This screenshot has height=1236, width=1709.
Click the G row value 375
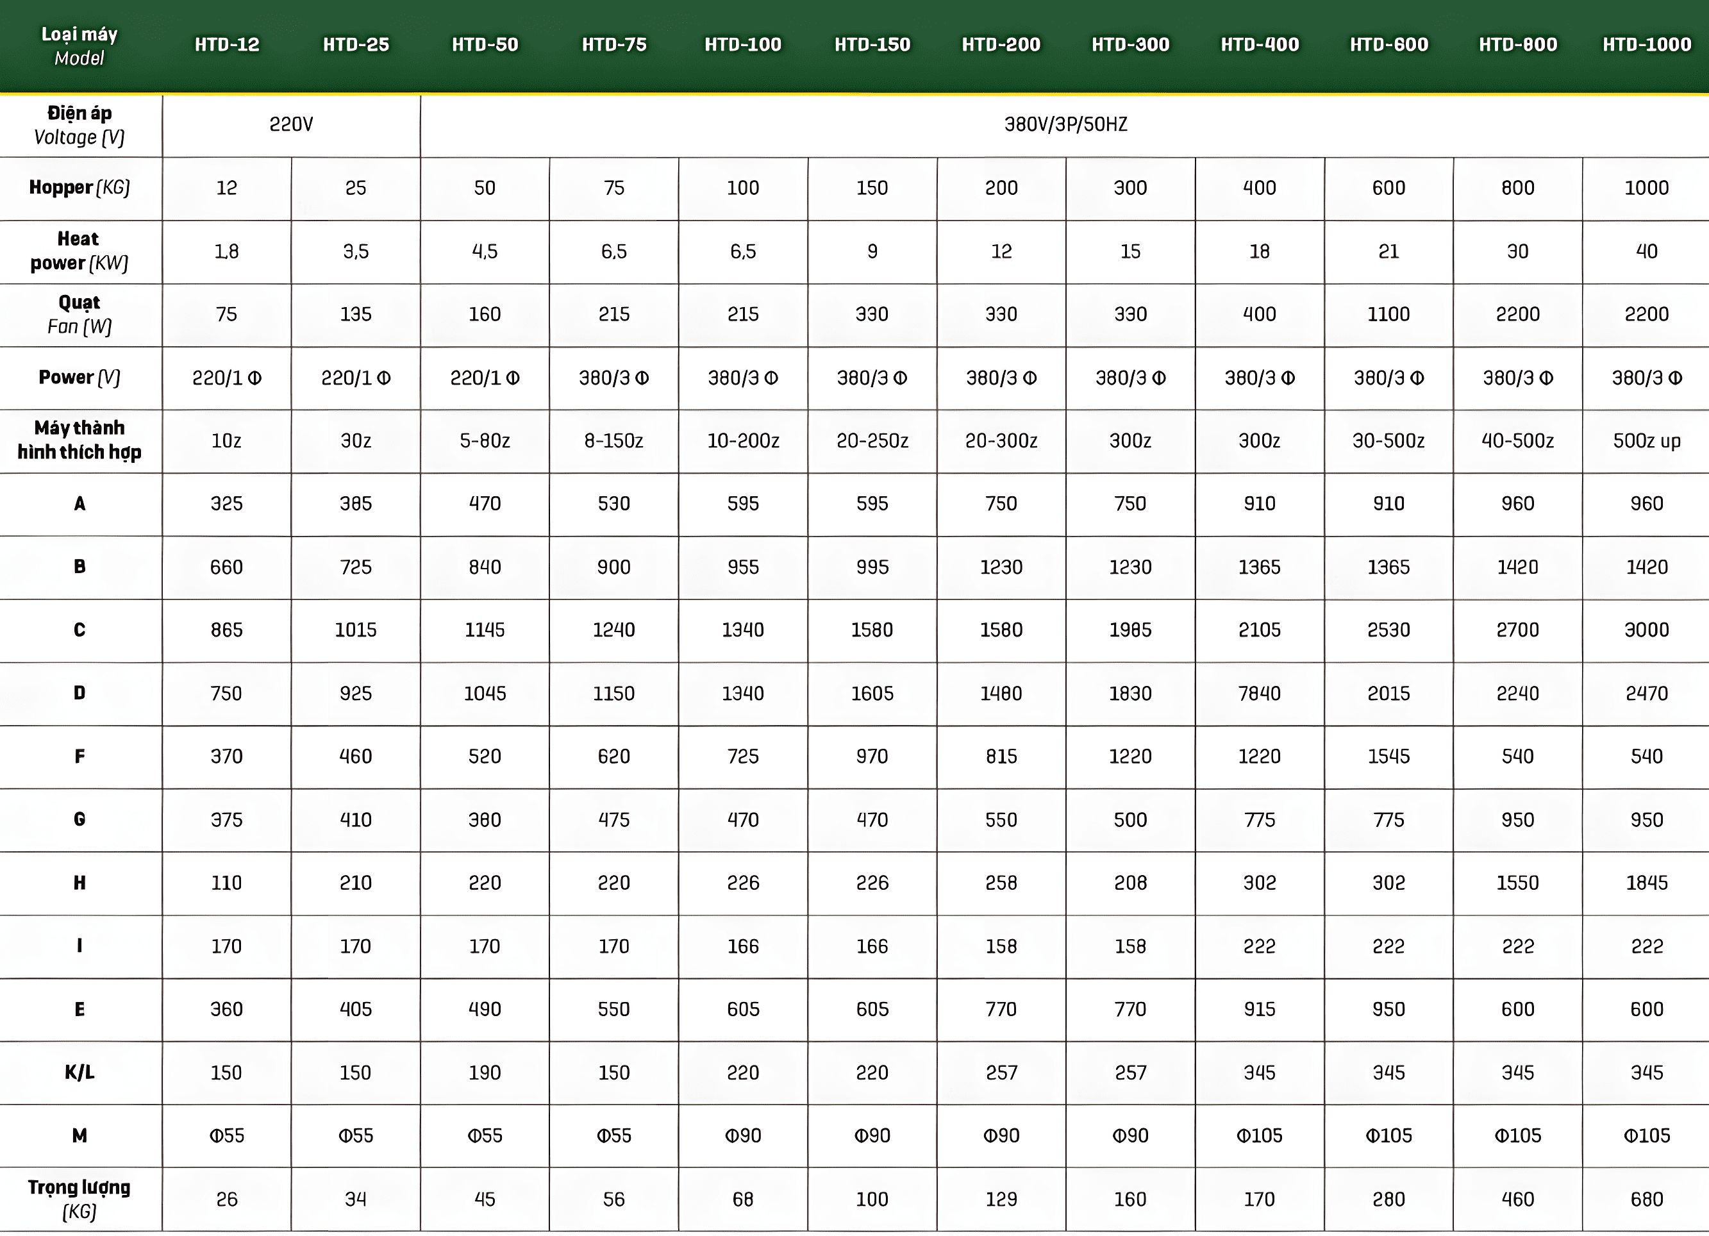[227, 820]
